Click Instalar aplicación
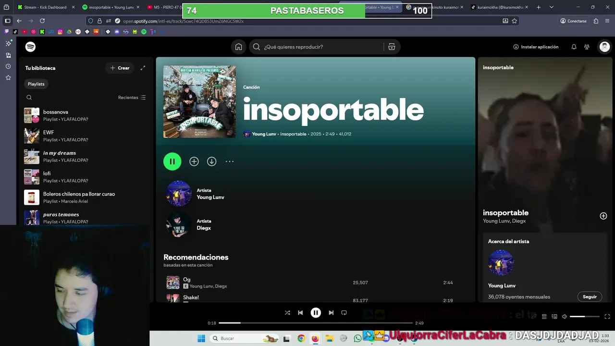 (536, 47)
